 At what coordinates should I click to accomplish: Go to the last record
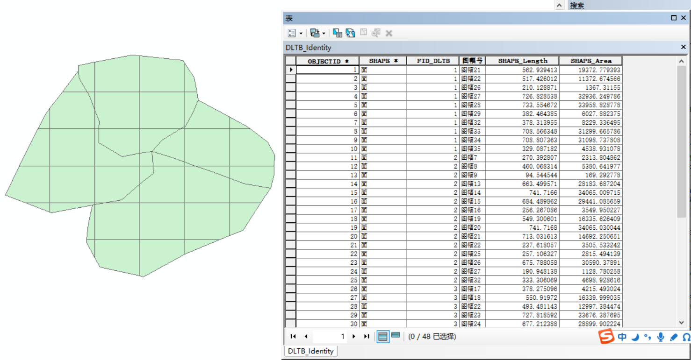coord(367,336)
